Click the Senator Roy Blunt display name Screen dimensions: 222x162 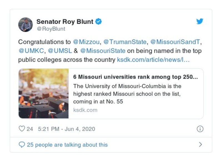click(x=65, y=21)
